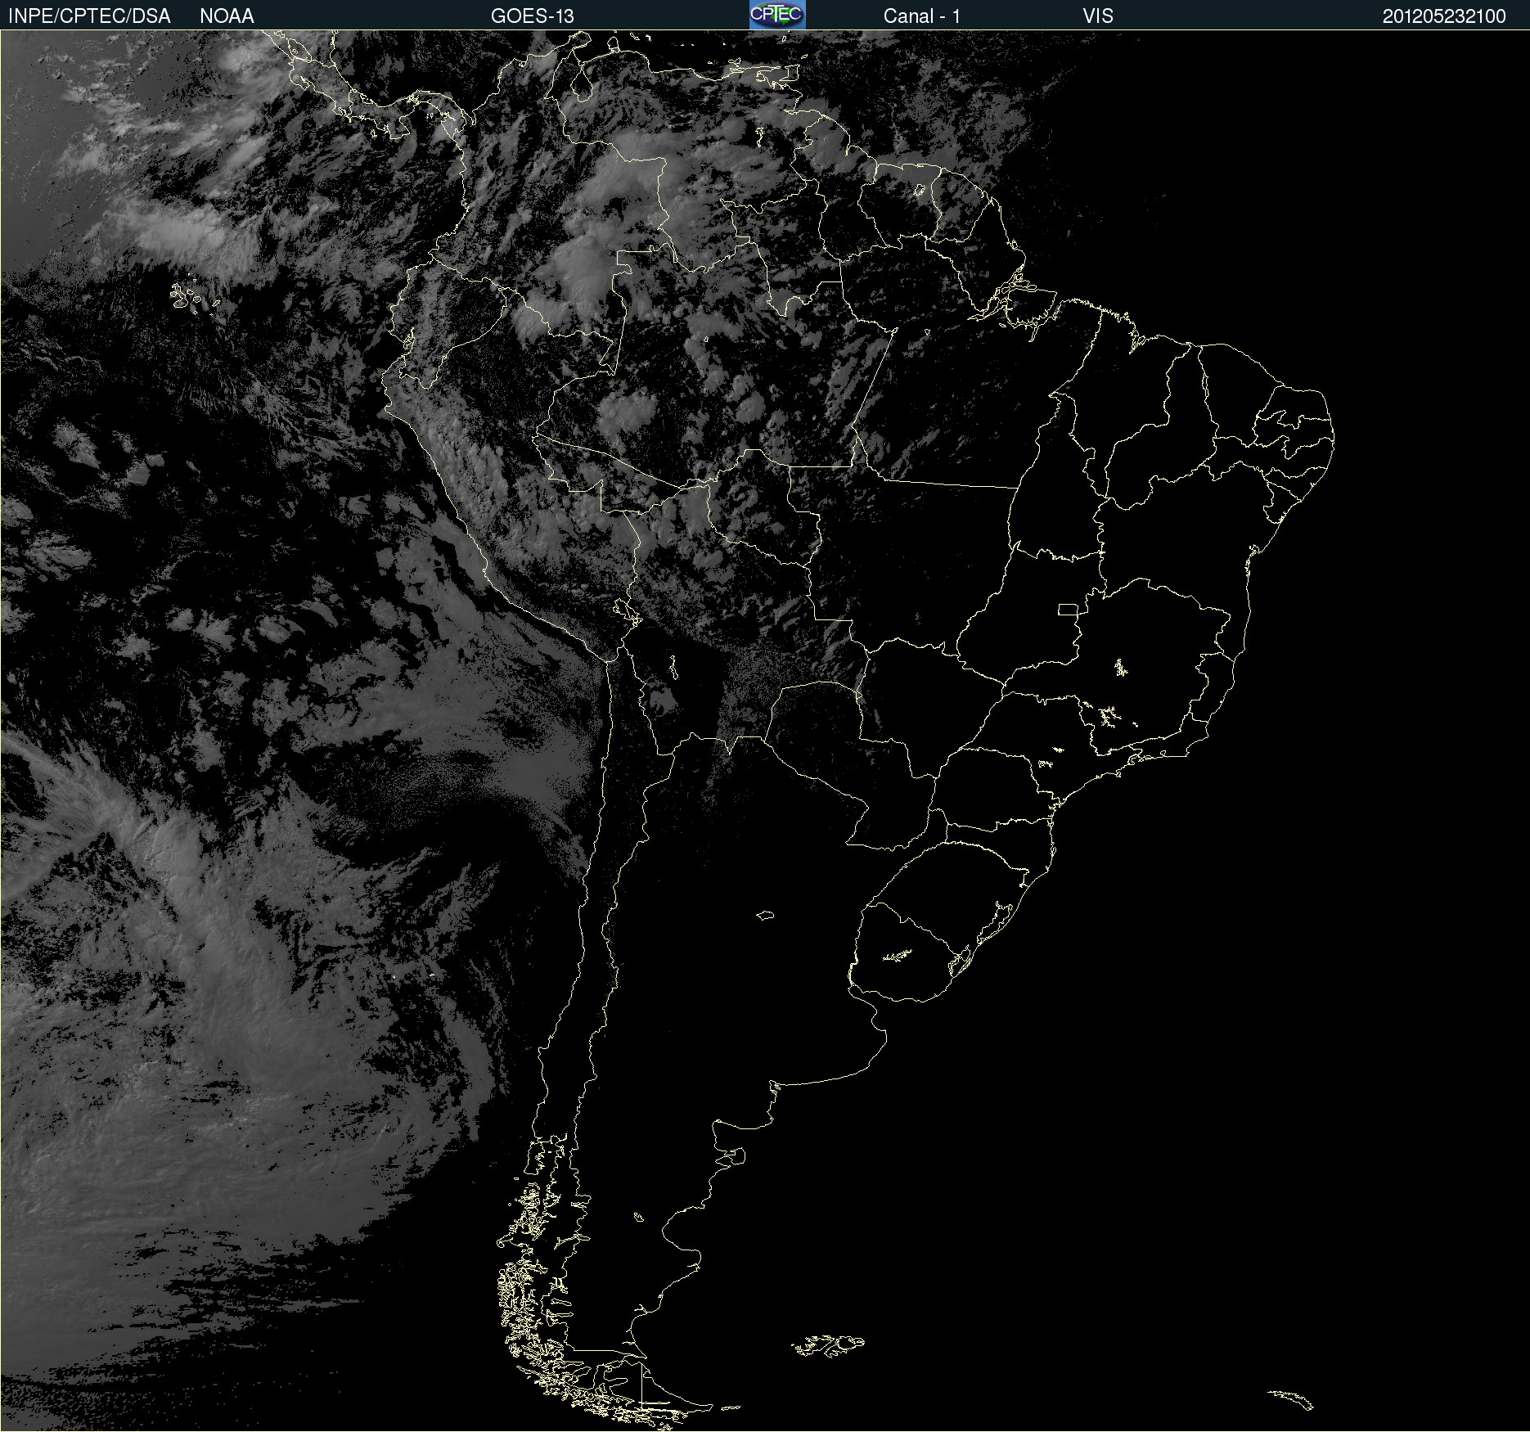Image resolution: width=1530 pixels, height=1432 pixels.
Task: Click the 201205232100 timestamp
Action: pos(1444,16)
